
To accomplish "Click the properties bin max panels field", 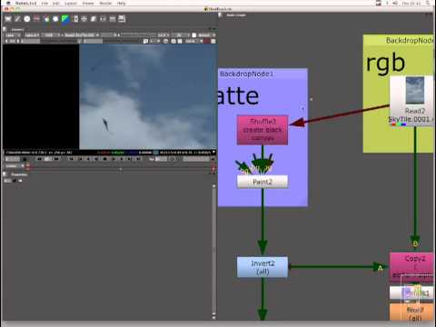I will pos(7,181).
